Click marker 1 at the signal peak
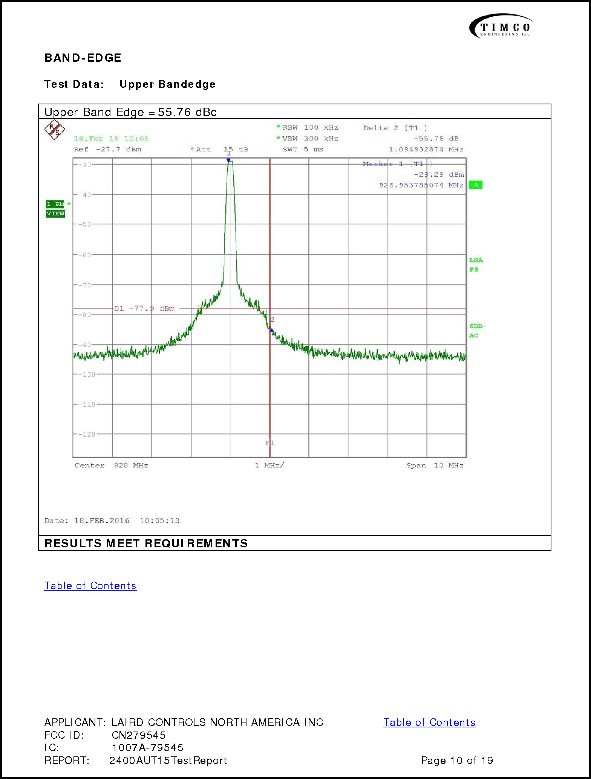 pyautogui.click(x=228, y=160)
